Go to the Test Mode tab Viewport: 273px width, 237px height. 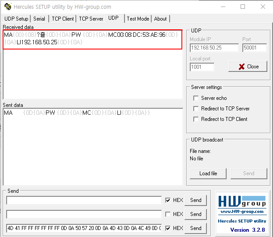tap(138, 19)
